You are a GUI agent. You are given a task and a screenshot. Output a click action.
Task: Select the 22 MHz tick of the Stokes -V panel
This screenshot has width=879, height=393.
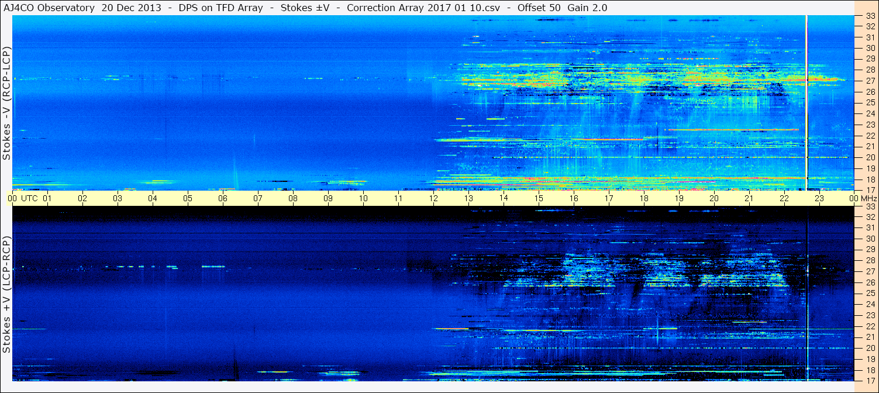(870, 136)
